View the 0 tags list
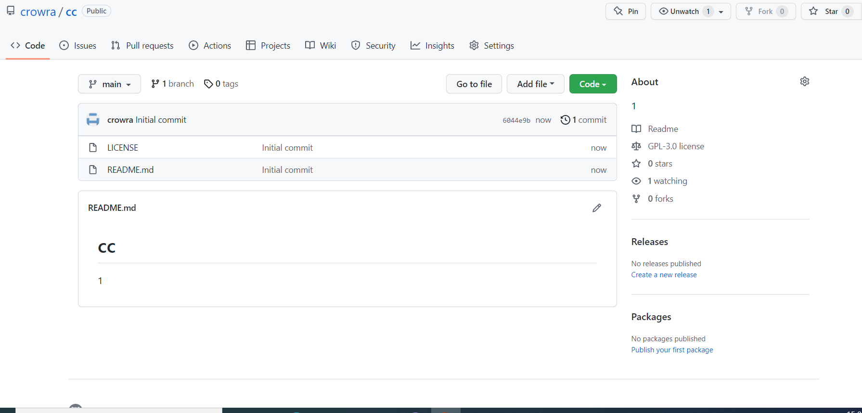Image resolution: width=862 pixels, height=413 pixels. click(221, 84)
